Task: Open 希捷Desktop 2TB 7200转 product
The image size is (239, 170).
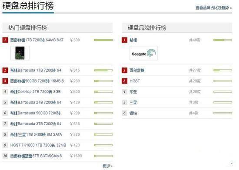Action: pyautogui.click(x=35, y=92)
